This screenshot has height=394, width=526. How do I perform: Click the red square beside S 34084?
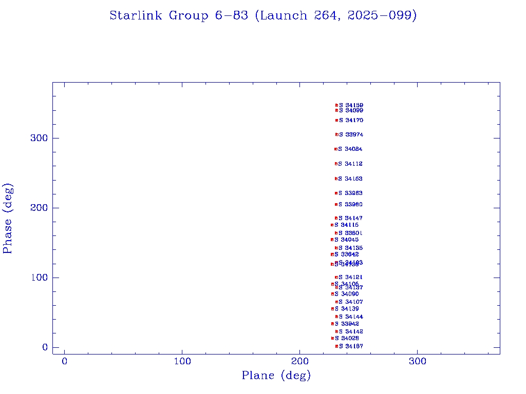tap(336, 149)
